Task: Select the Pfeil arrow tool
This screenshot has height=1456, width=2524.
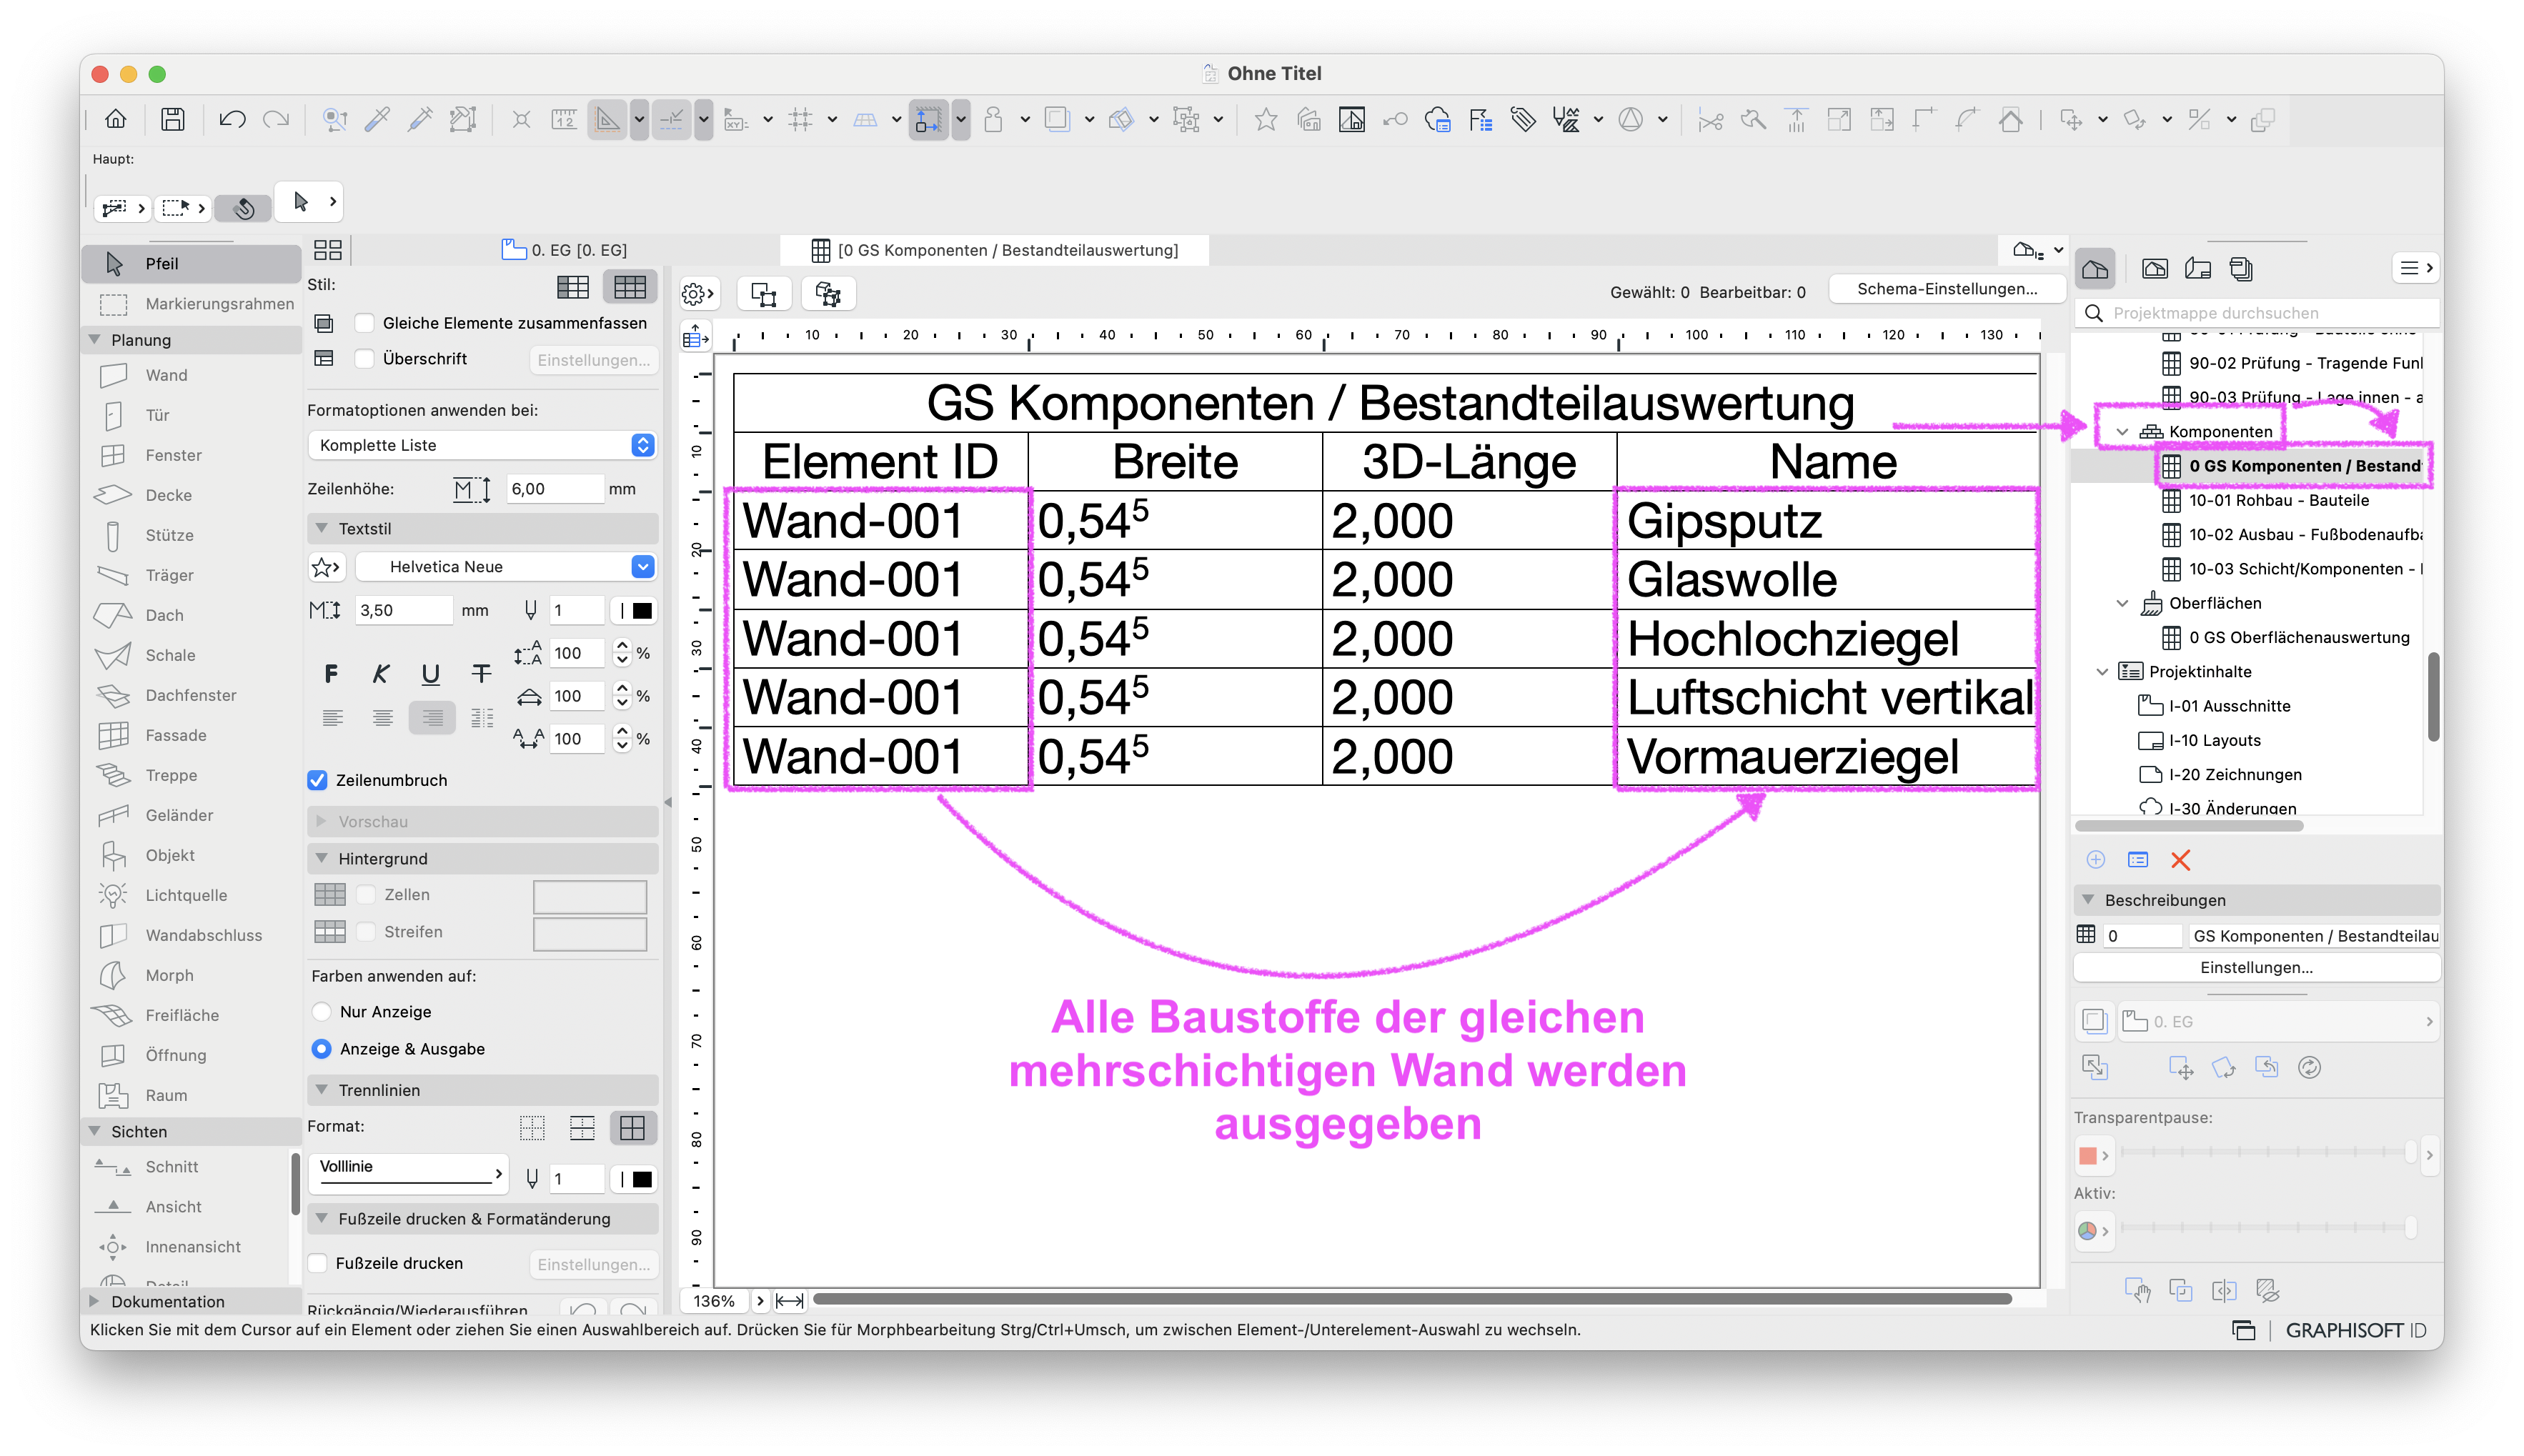Action: click(x=190, y=263)
